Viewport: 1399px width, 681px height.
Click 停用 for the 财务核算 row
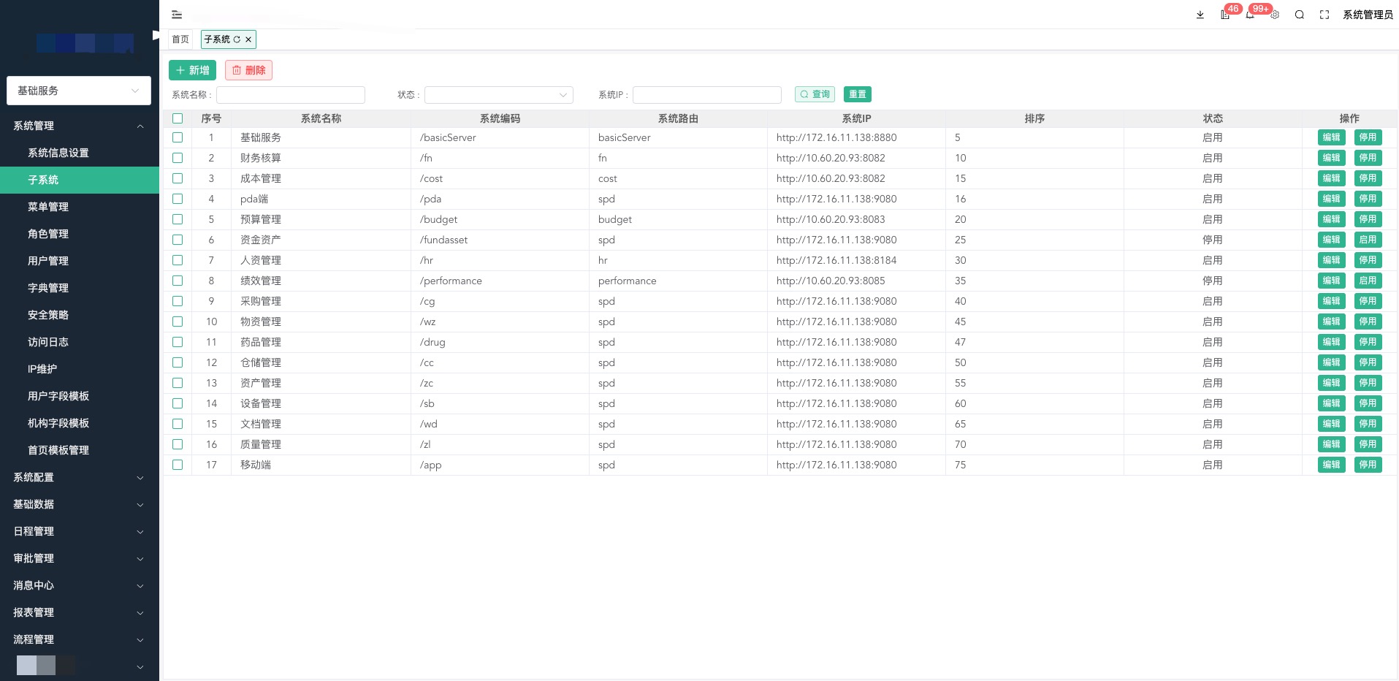point(1368,158)
